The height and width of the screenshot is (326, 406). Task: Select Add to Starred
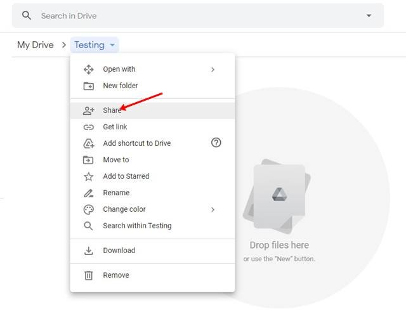152,176
